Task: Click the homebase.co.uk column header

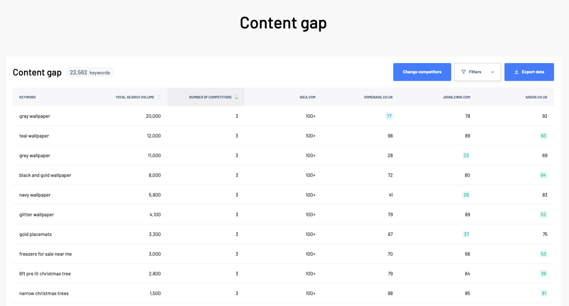Action: click(x=379, y=97)
